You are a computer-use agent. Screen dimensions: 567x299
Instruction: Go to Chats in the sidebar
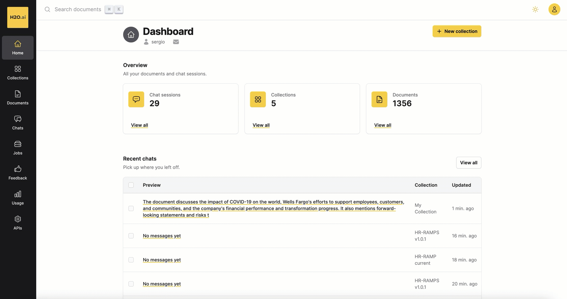tap(18, 123)
